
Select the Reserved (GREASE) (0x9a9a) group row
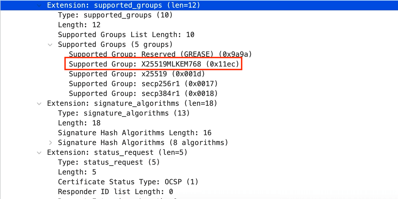pyautogui.click(x=199, y=55)
